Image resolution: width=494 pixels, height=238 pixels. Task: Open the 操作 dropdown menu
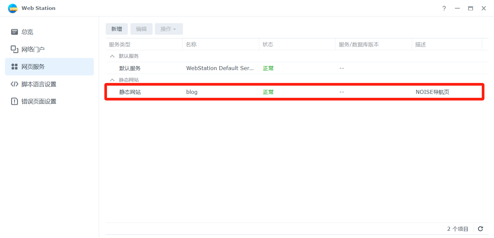click(168, 29)
